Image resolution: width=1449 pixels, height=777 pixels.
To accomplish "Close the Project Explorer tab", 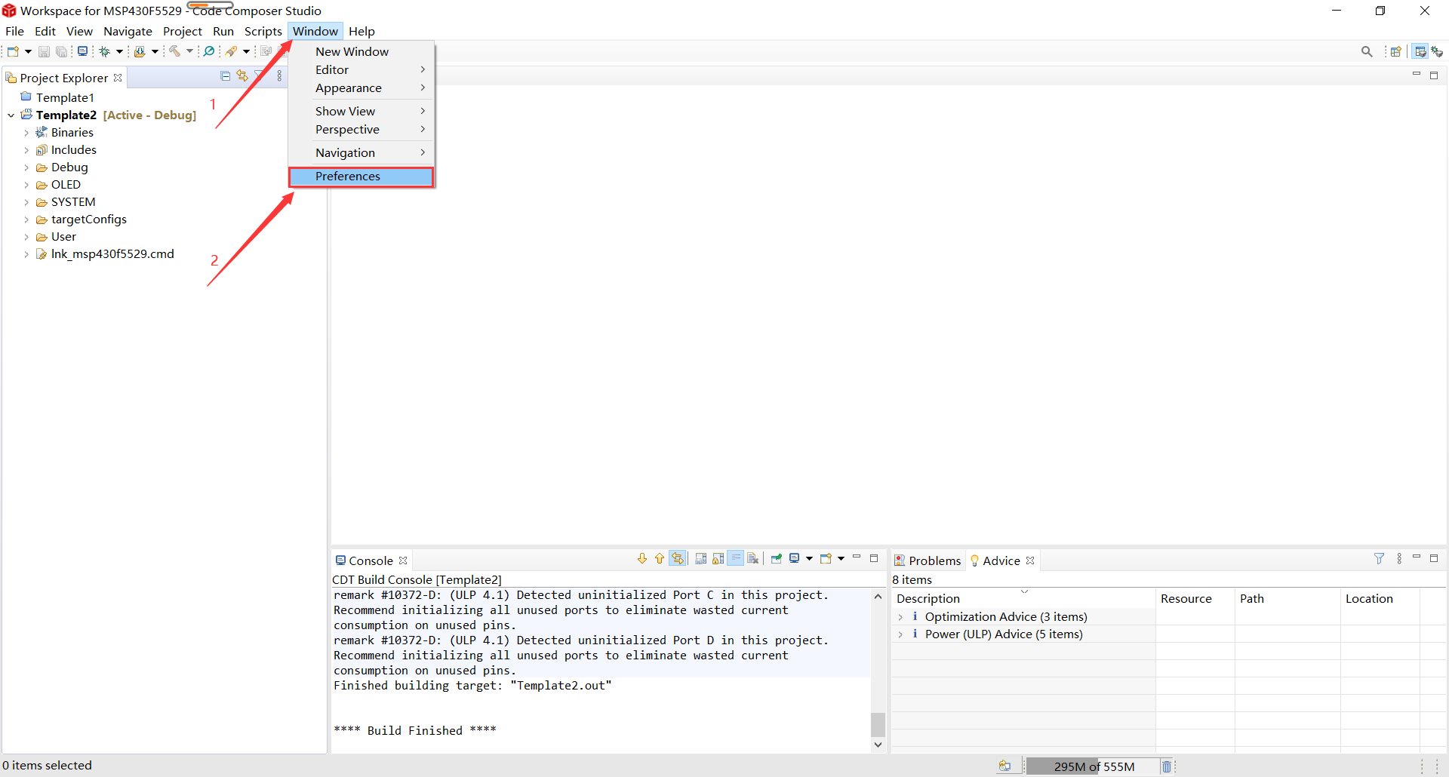I will [x=118, y=78].
